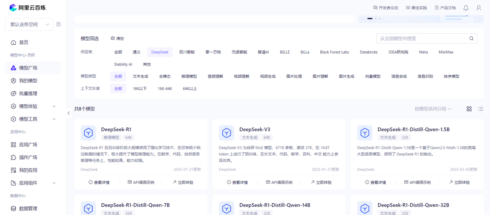Select the 全部 supplier filter
Viewport: 490px width, 215px height.
pos(118,52)
